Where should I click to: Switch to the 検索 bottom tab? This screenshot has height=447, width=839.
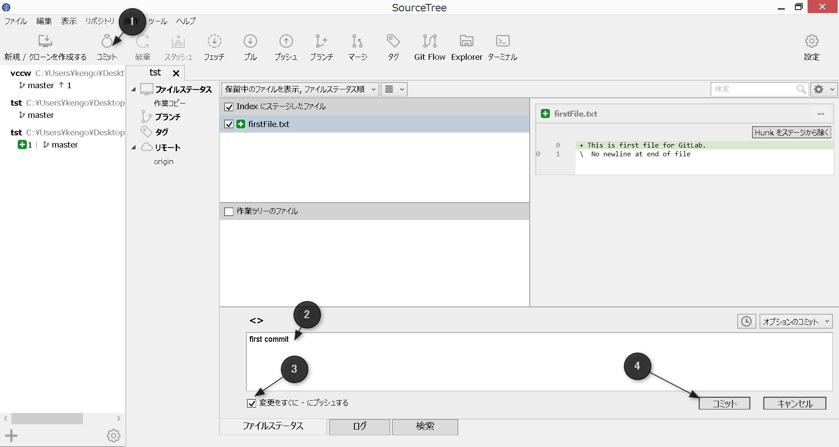click(x=425, y=426)
